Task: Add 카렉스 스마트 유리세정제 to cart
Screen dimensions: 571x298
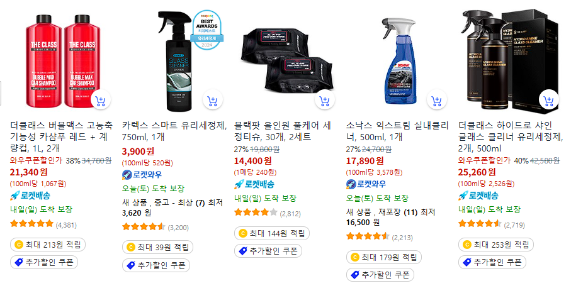Action: [212, 100]
